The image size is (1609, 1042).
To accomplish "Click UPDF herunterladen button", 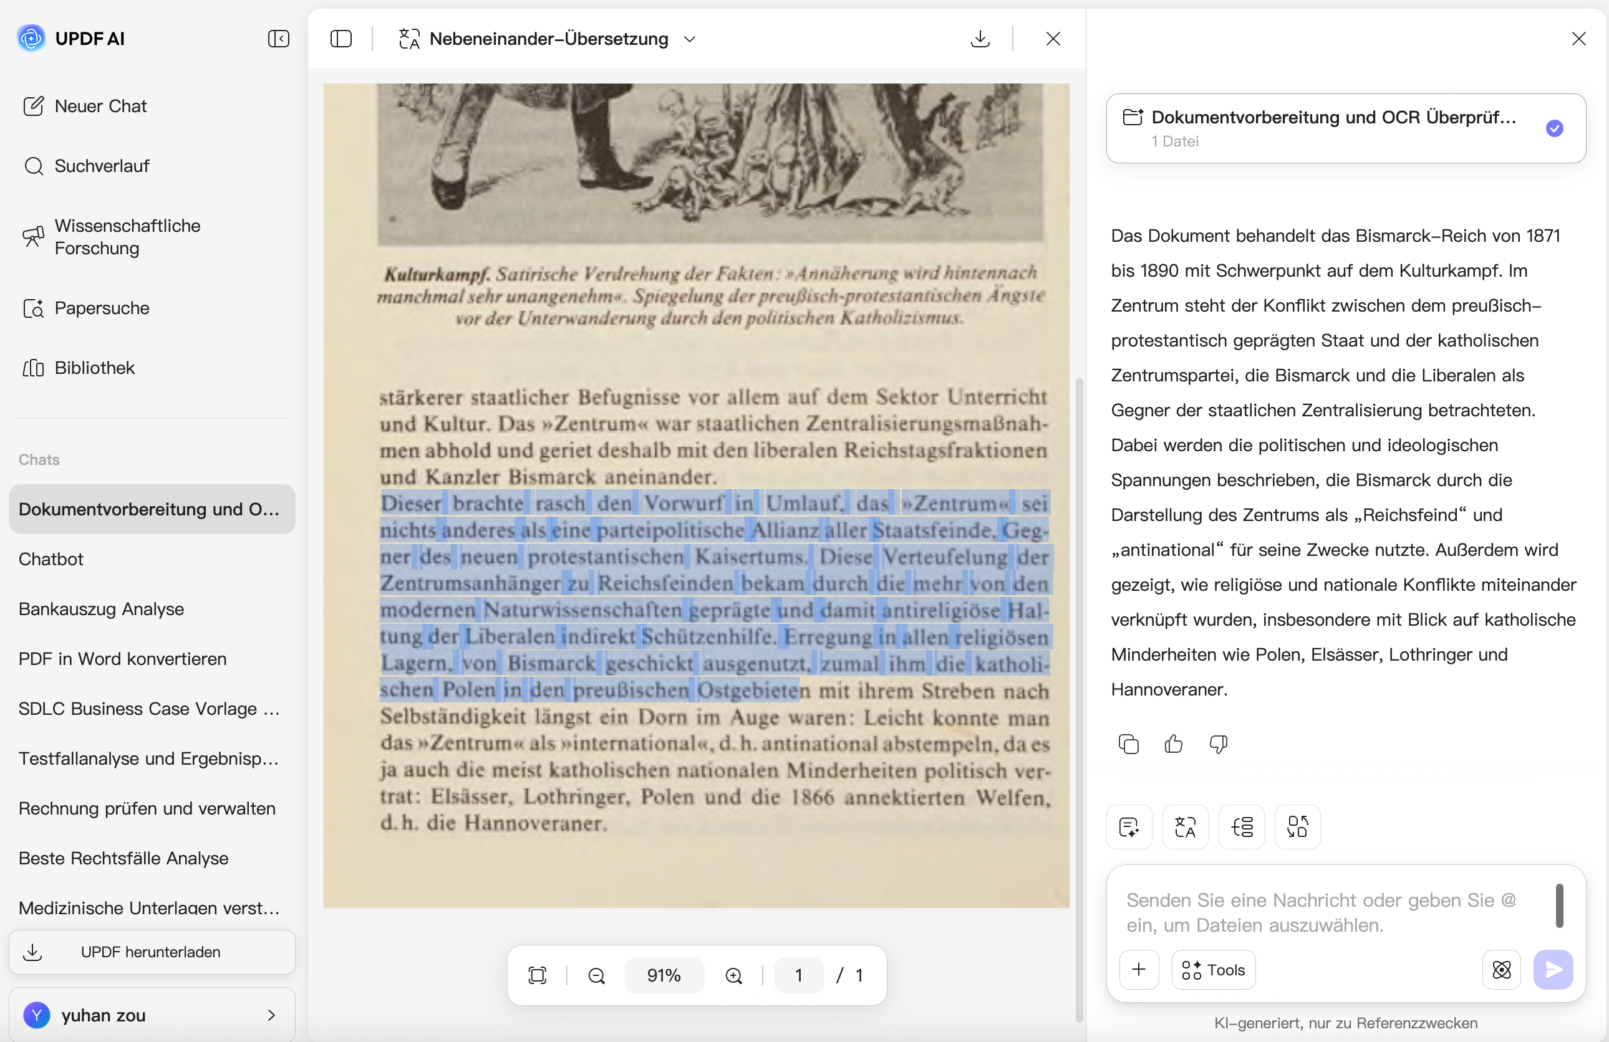I will coord(152,952).
